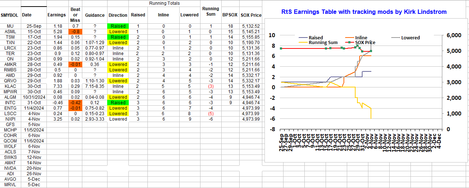Select KLAC's guidance cell 7.15-8.35
The image size is (469, 188).
coord(95,86)
